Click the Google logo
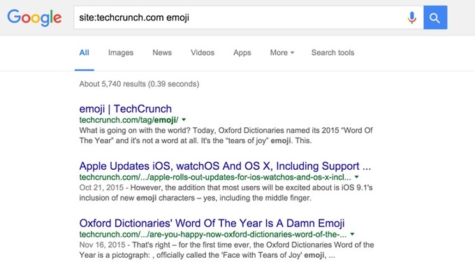475x269 pixels. (34, 17)
